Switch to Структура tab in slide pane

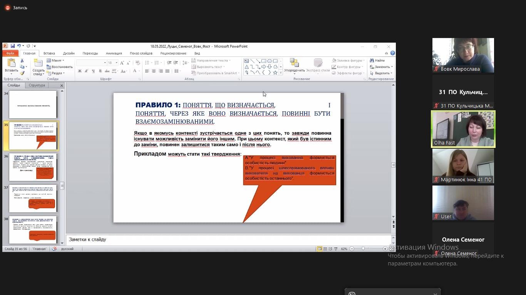tap(37, 85)
